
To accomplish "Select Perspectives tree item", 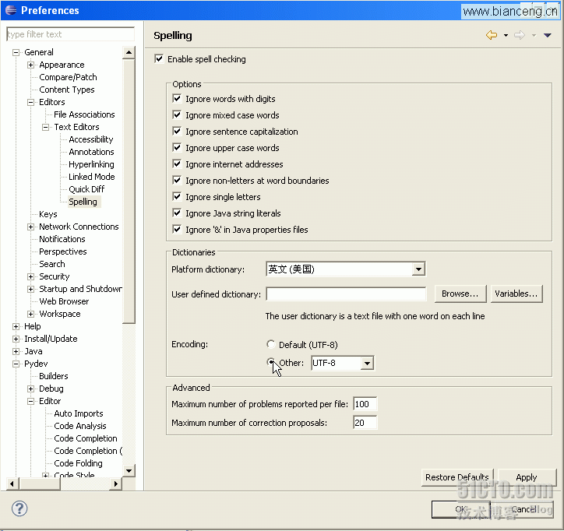I will 63,251.
